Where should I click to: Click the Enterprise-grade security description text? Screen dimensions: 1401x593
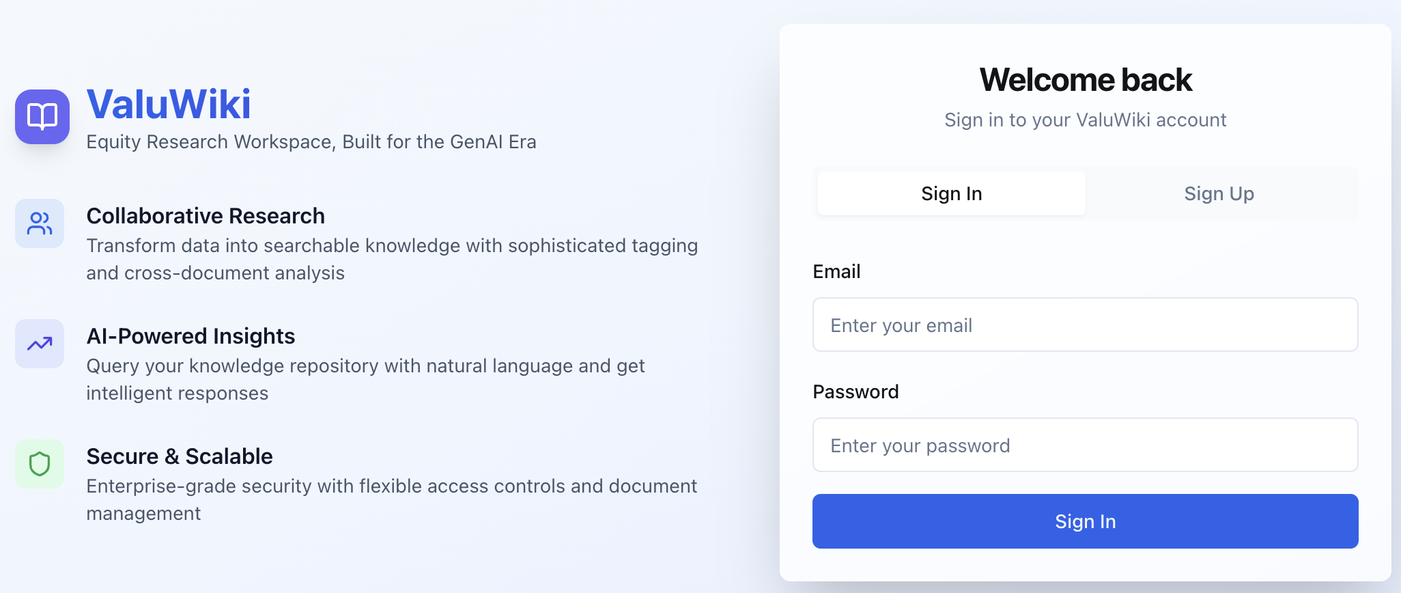392,499
